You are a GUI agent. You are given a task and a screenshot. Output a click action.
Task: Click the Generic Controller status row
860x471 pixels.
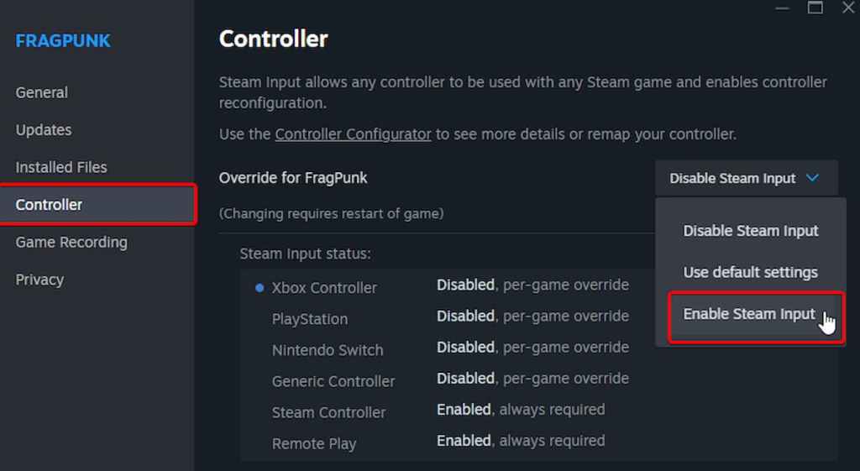click(x=333, y=381)
